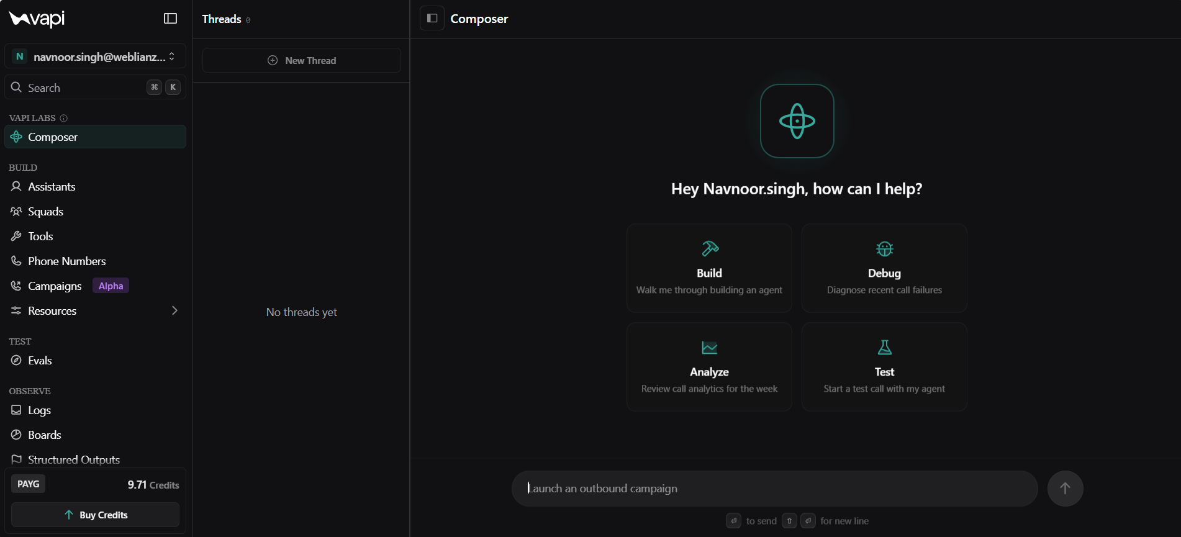
Task: Click the Vapi logo
Action: pyautogui.click(x=37, y=19)
